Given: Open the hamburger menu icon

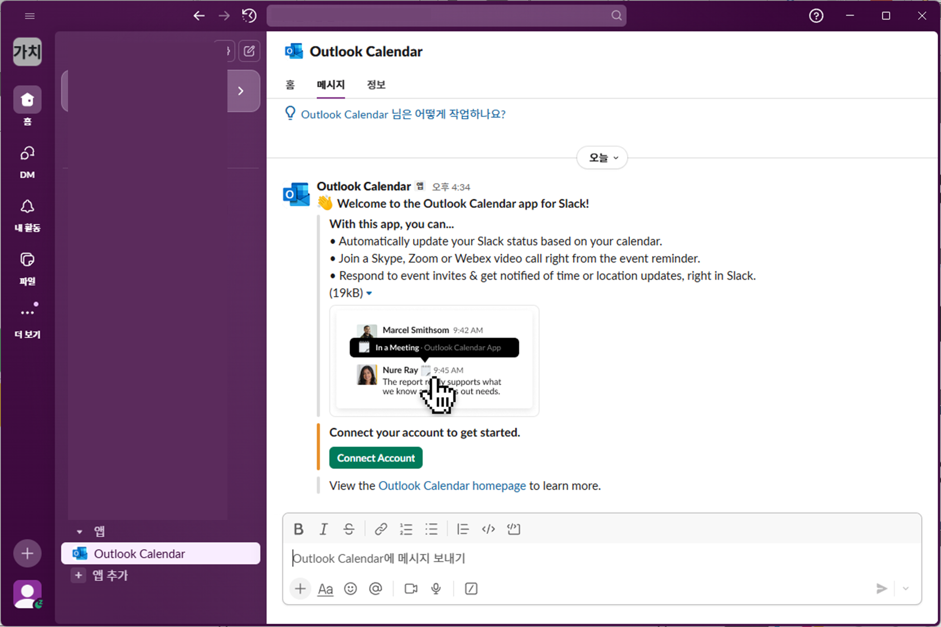Looking at the screenshot, I should click(30, 16).
